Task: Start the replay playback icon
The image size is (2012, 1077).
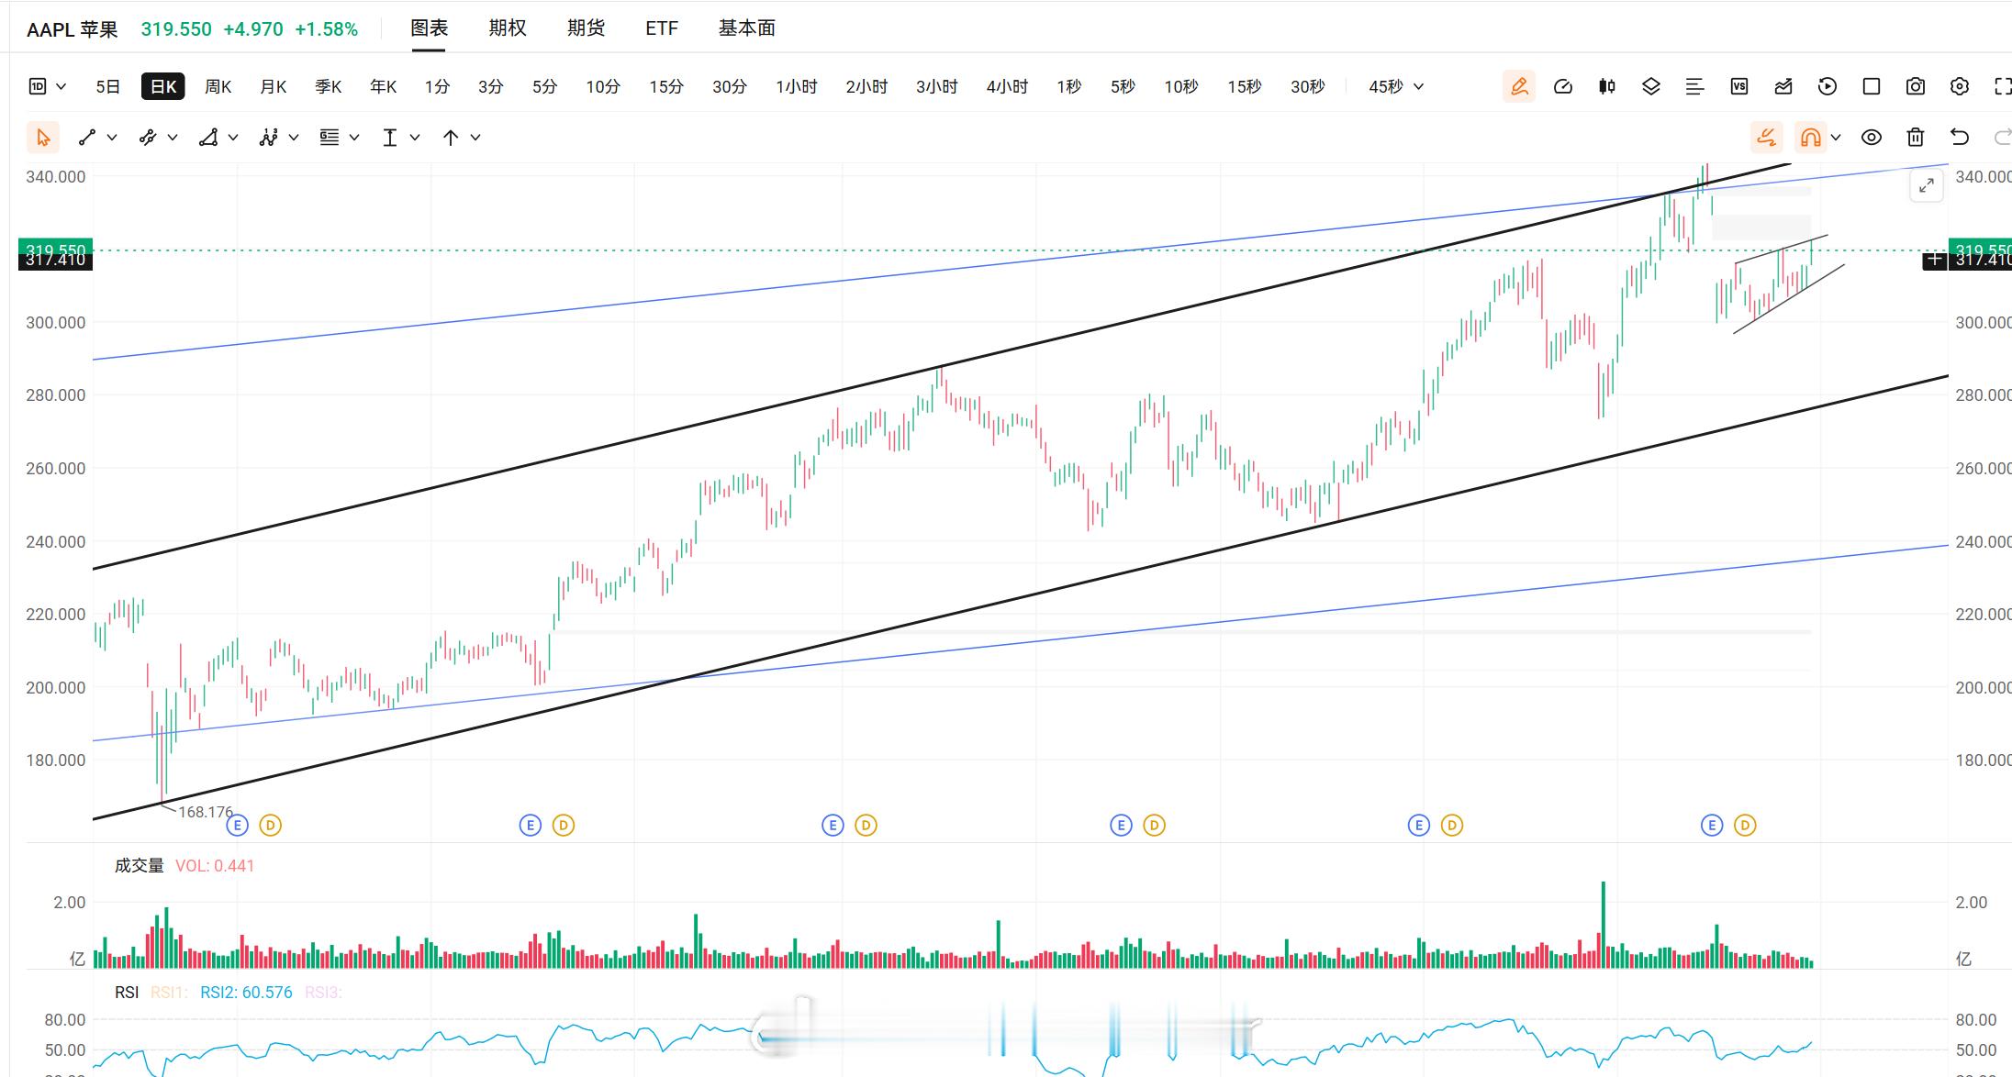Action: point(1827,86)
